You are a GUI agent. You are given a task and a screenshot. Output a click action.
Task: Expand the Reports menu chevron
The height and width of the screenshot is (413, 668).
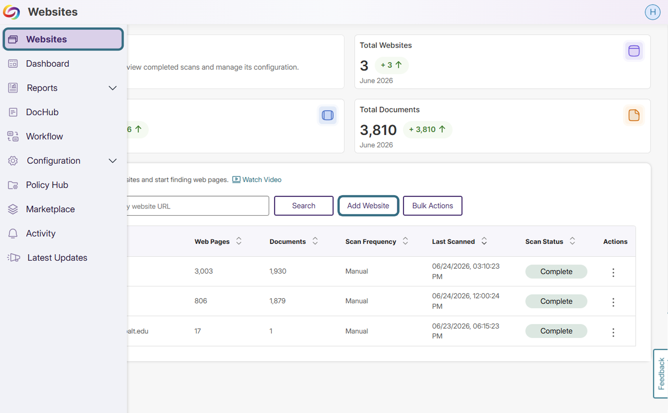click(x=113, y=88)
